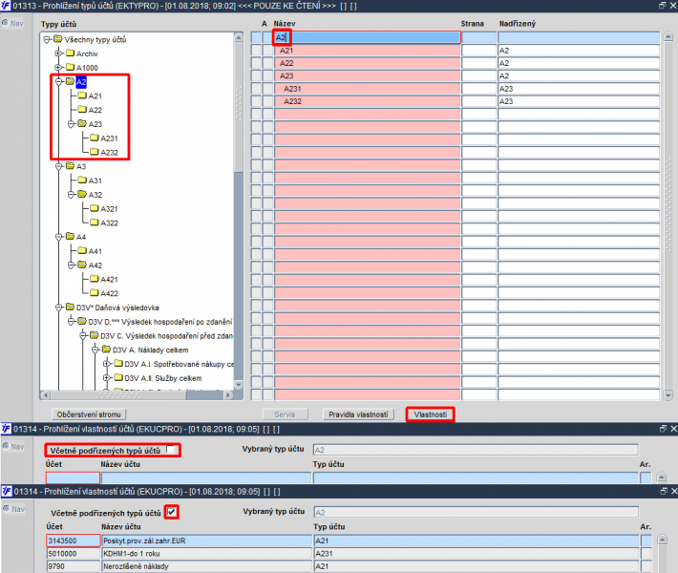Select the A41 tree item
This screenshot has height=573, width=678.
[x=95, y=251]
